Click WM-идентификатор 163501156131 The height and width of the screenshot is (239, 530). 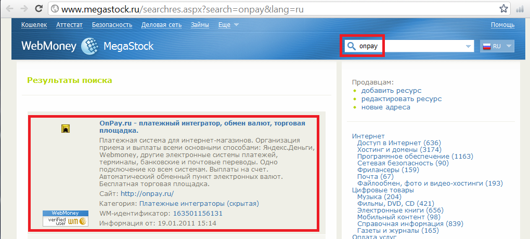click(198, 213)
